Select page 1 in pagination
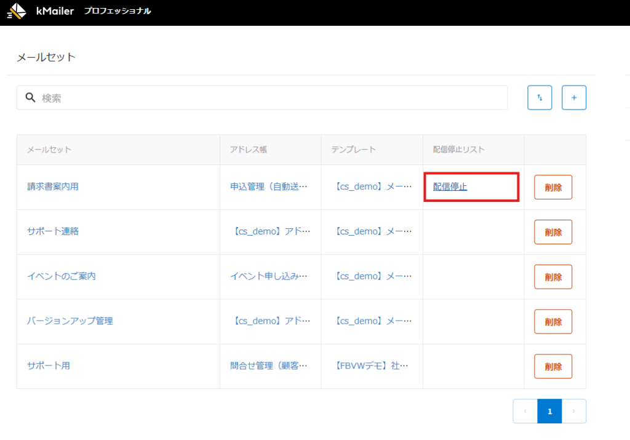Image resolution: width=630 pixels, height=440 pixels. pyautogui.click(x=549, y=411)
